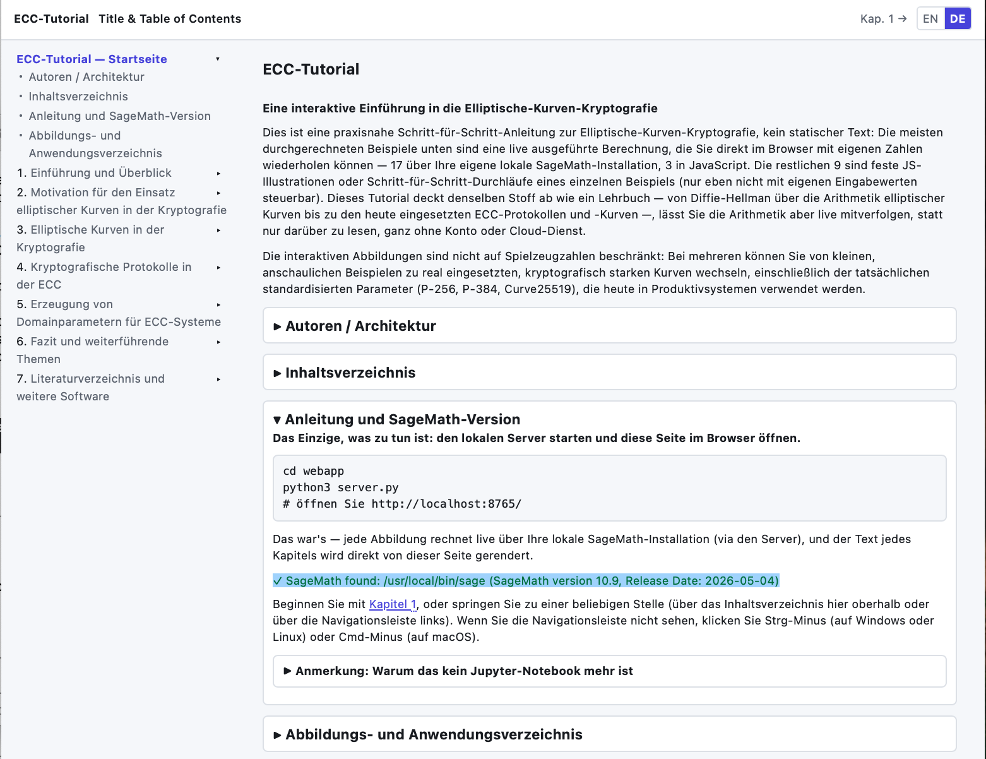The image size is (986, 759).
Task: Select Autoren / Architektur in sidebar
Action: 86,77
